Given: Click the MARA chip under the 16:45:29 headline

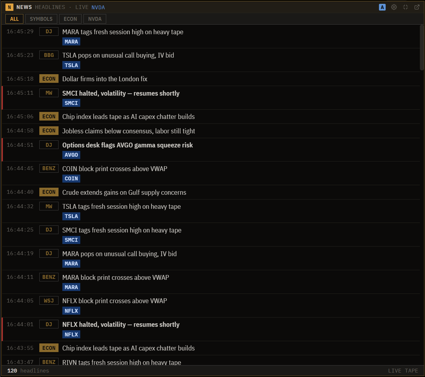Looking at the screenshot, I should (x=71, y=42).
